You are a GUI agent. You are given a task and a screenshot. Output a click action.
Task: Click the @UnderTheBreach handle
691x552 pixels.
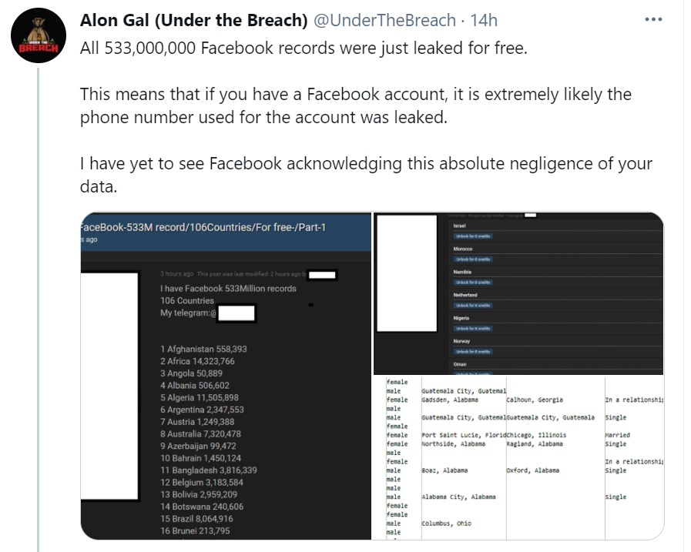(384, 20)
